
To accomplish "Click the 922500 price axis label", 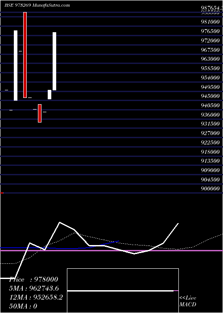I will pyautogui.click(x=210, y=142).
